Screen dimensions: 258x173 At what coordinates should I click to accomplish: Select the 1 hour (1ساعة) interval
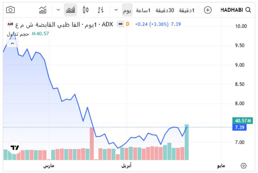click(x=144, y=10)
